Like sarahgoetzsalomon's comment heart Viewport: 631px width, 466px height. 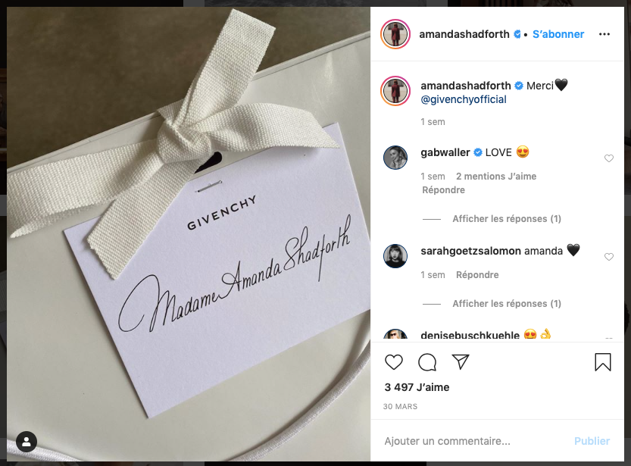click(x=608, y=257)
